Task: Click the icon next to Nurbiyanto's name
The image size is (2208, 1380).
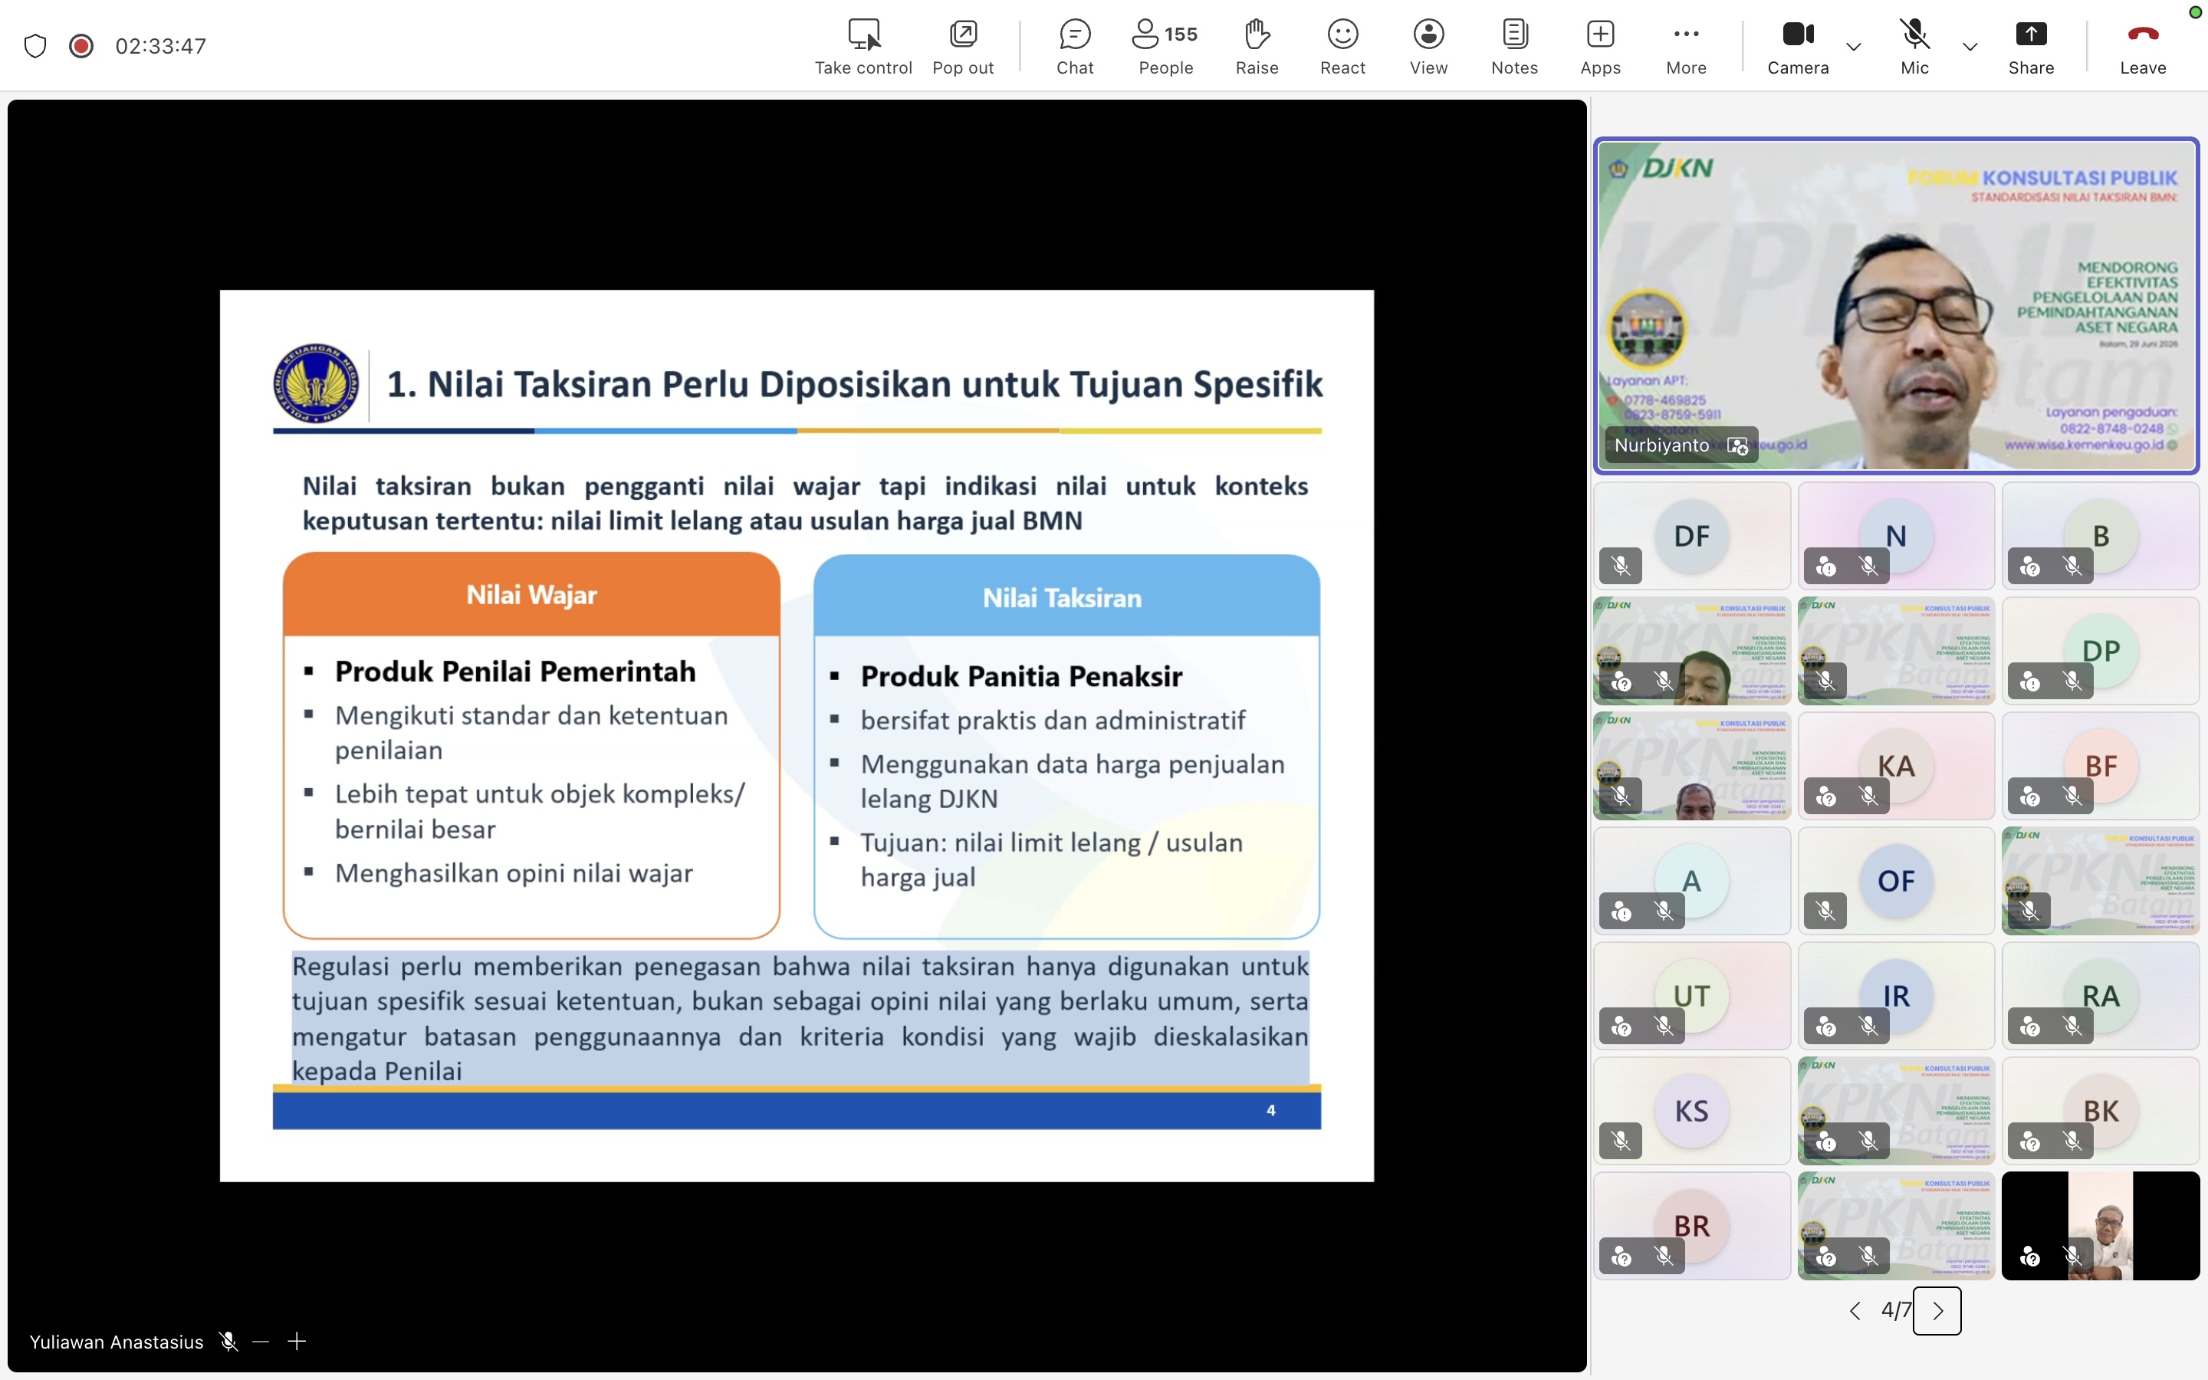Action: click(x=1737, y=445)
